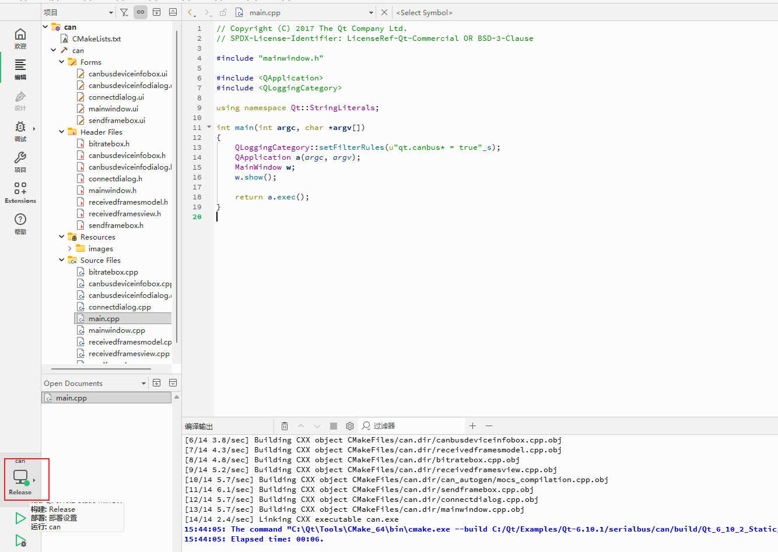Go to next item in compile output
778x552 pixels.
317,426
